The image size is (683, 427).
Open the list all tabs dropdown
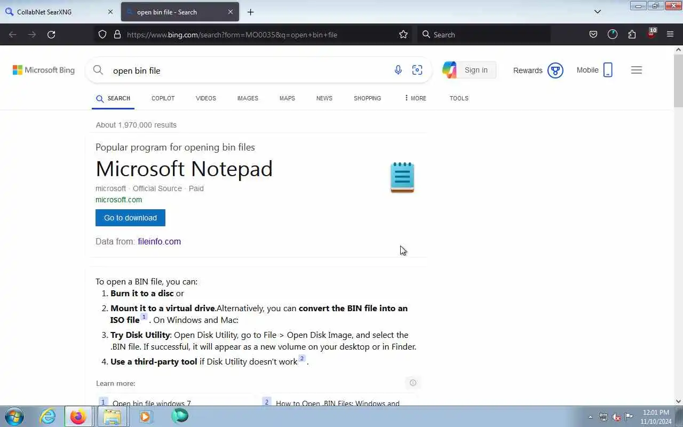click(x=598, y=12)
